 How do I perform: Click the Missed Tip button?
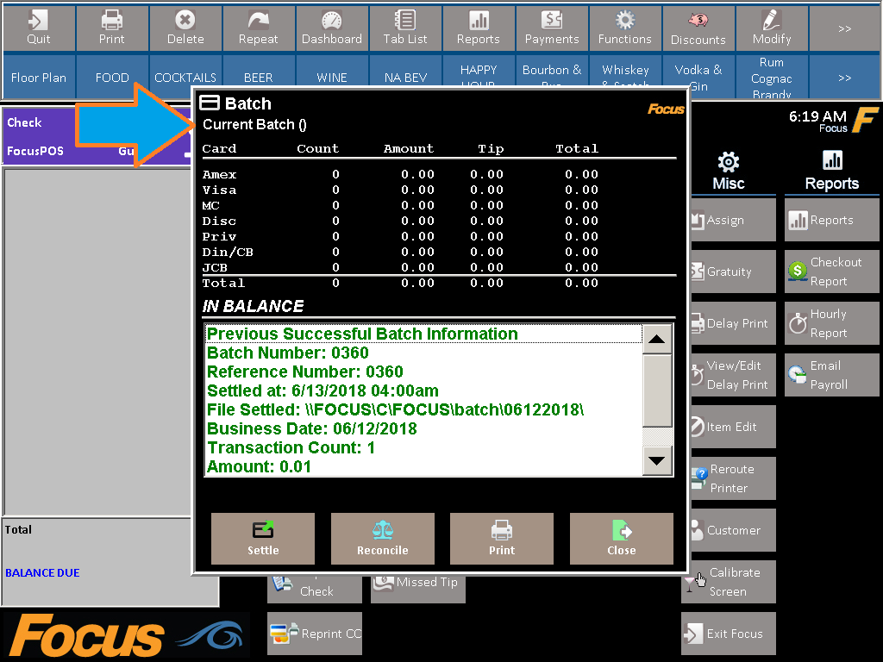pyautogui.click(x=418, y=589)
